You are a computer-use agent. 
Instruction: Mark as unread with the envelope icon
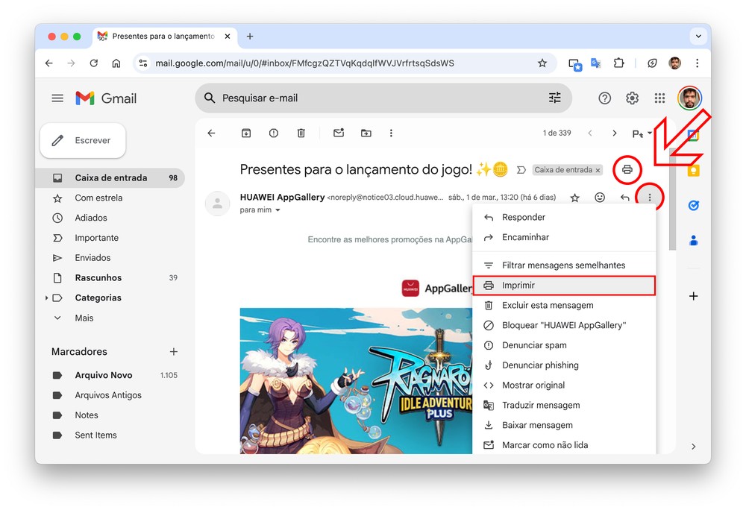point(339,133)
